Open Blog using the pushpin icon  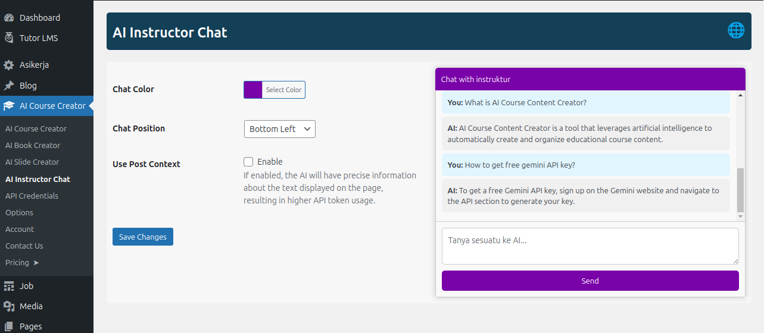pyautogui.click(x=9, y=86)
